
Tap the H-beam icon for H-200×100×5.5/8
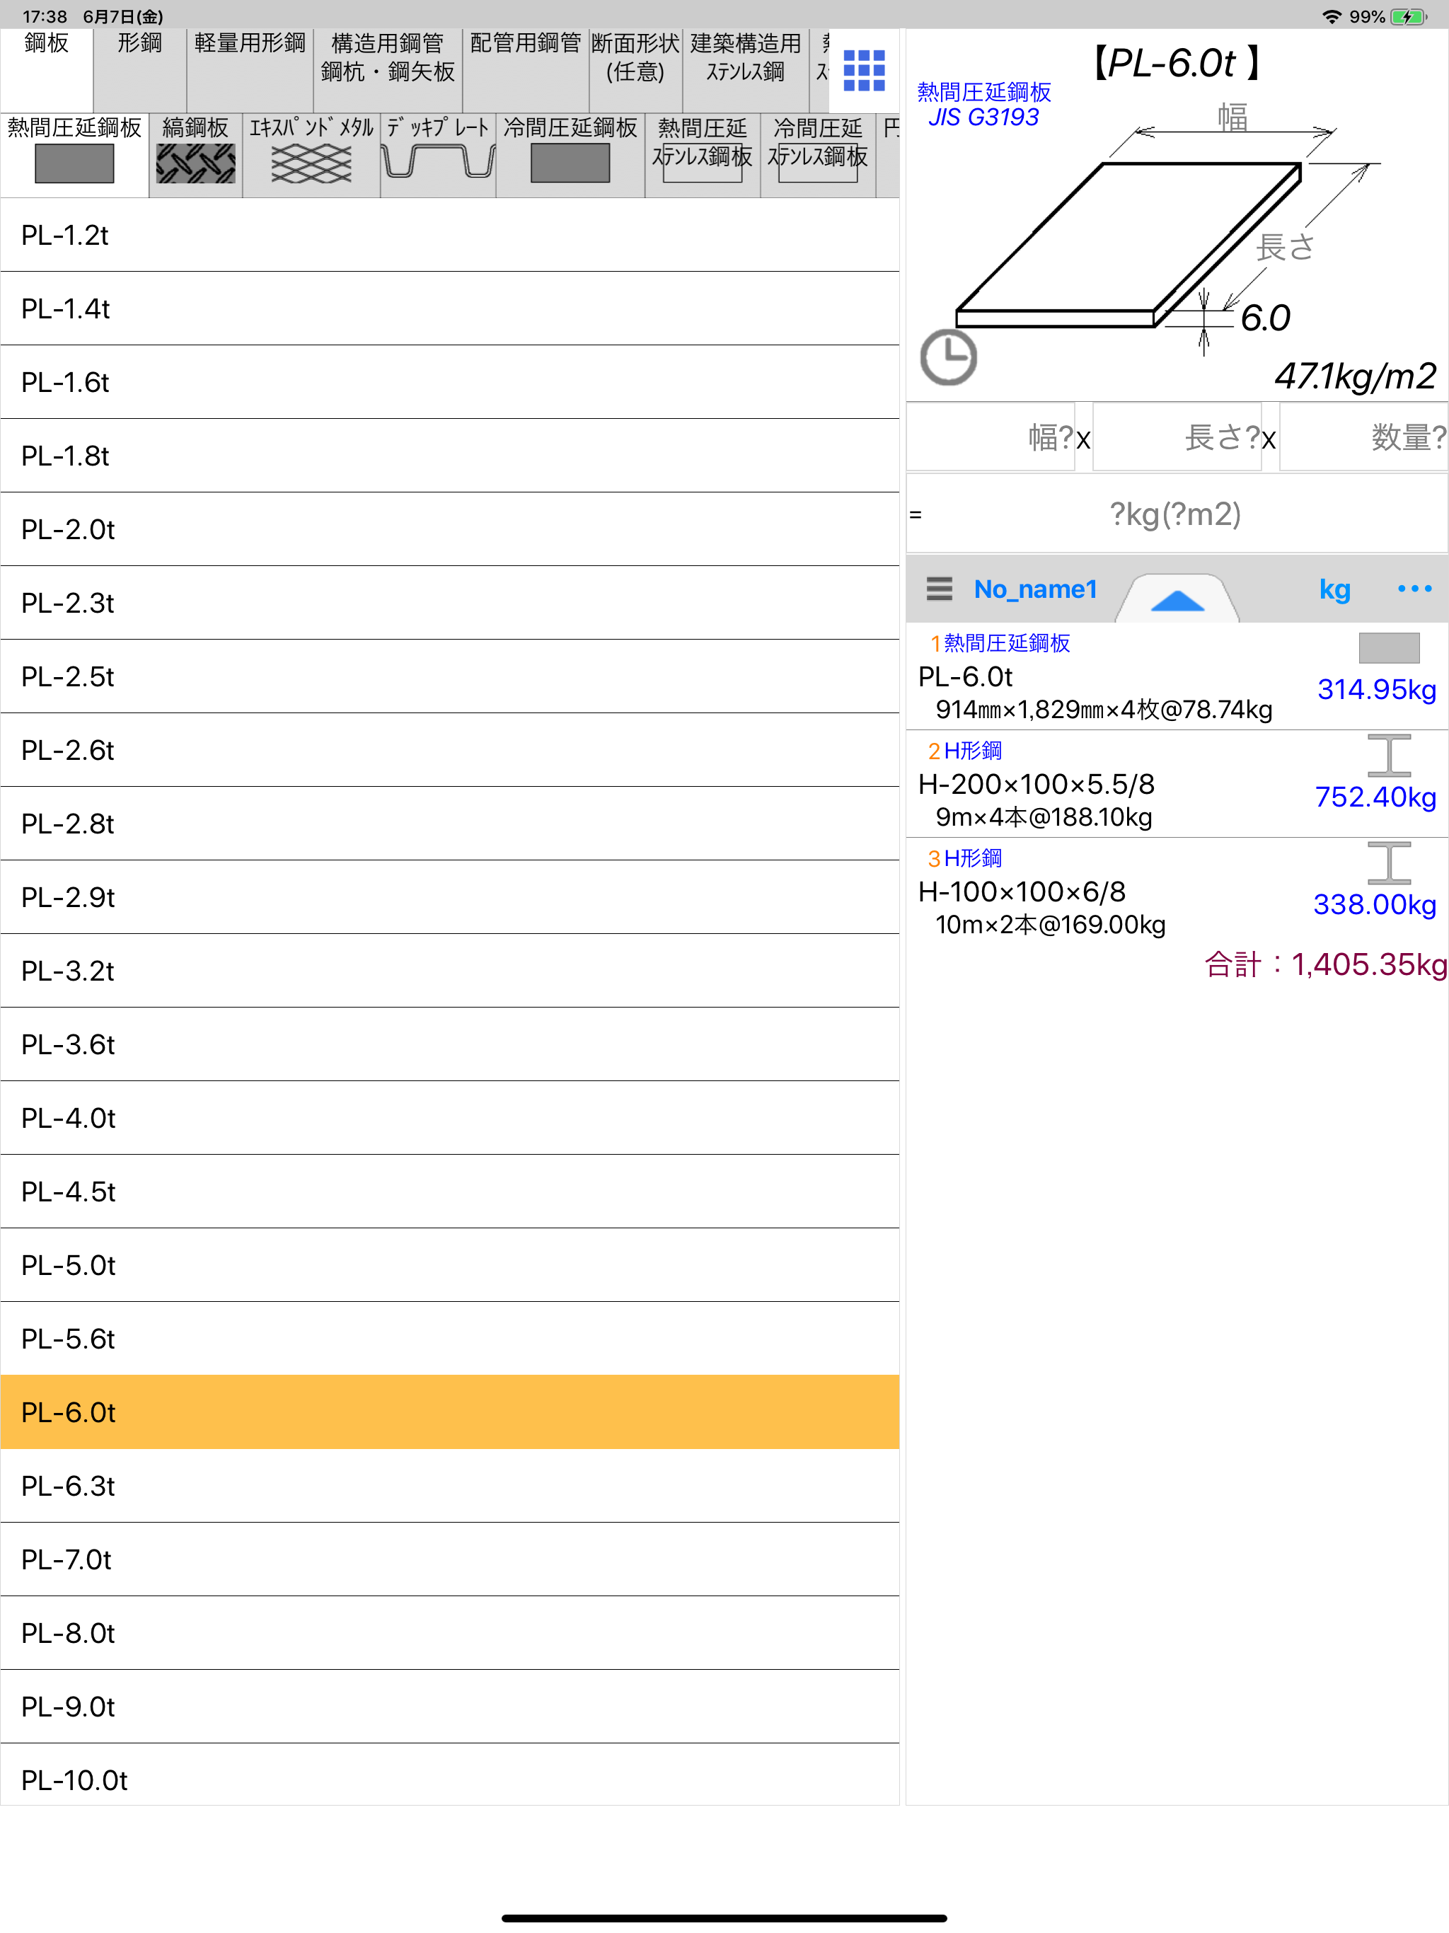point(1389,755)
